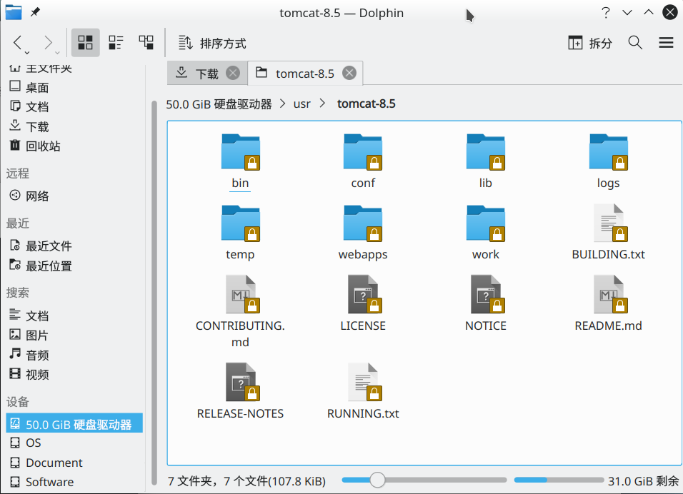Screen dimensions: 683x494
Task: Open forward history dropdown arrow
Action: 57,53
